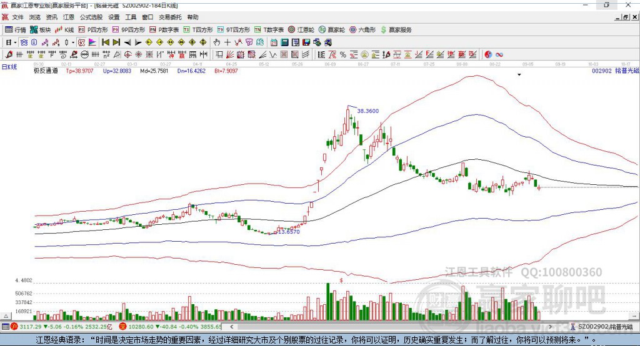
Task: Click the zigzag wave line icon
Action: [x=273, y=54]
